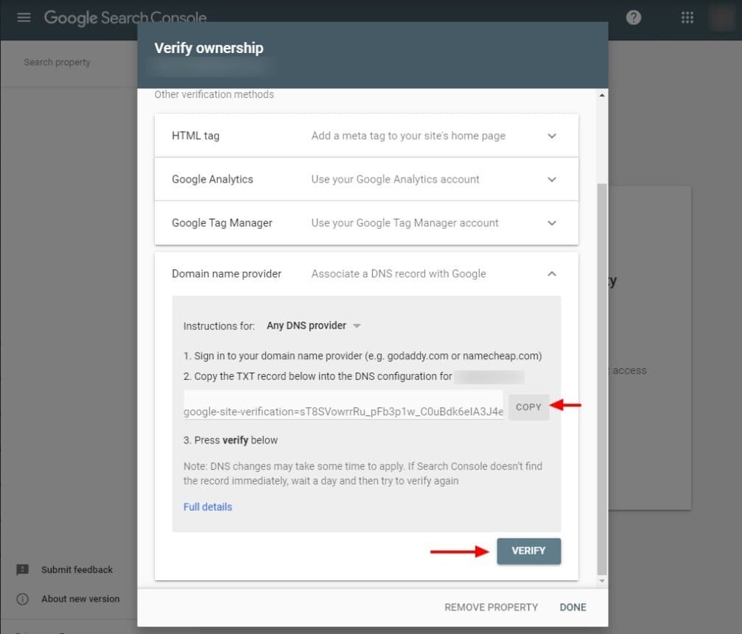This screenshot has height=634, width=742.
Task: Click the Submit feedback icon
Action: (x=23, y=570)
